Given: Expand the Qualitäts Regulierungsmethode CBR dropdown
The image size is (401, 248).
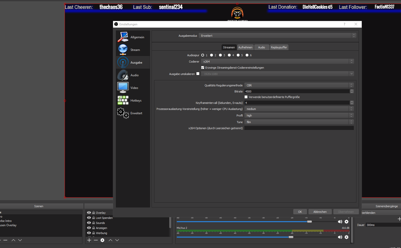Looking at the screenshot, I should click(299, 85).
